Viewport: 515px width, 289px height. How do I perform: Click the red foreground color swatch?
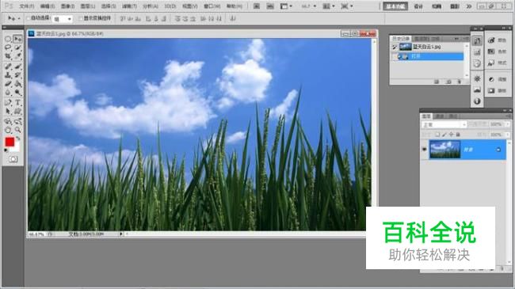click(10, 142)
